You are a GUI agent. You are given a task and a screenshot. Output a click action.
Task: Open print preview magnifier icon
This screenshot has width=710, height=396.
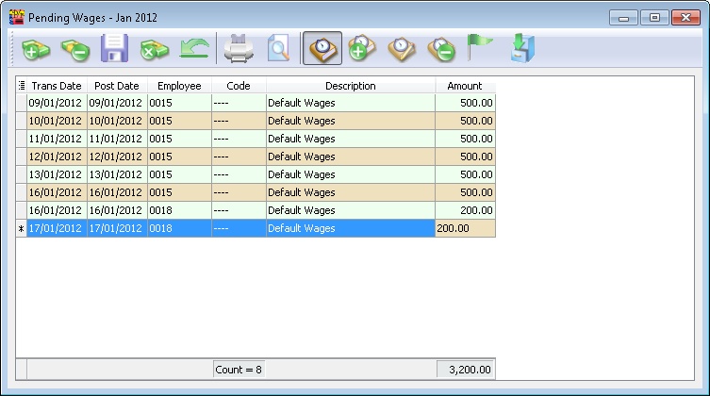[278, 48]
